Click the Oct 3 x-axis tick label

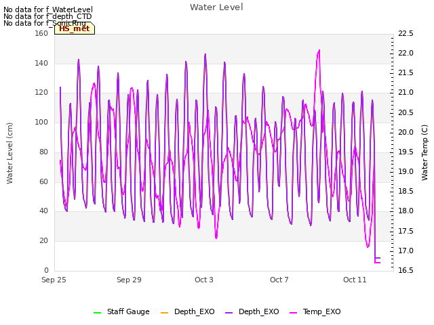(204, 280)
